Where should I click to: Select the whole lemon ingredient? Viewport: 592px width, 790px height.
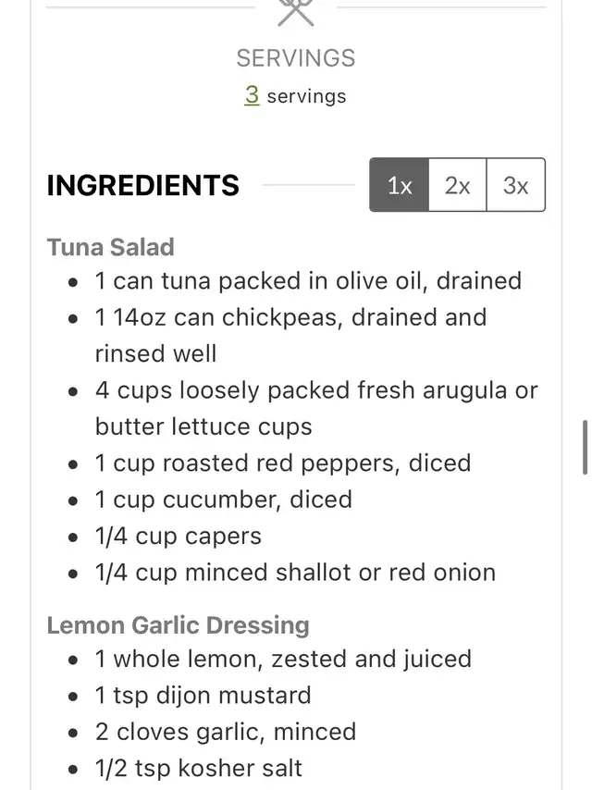coord(283,659)
